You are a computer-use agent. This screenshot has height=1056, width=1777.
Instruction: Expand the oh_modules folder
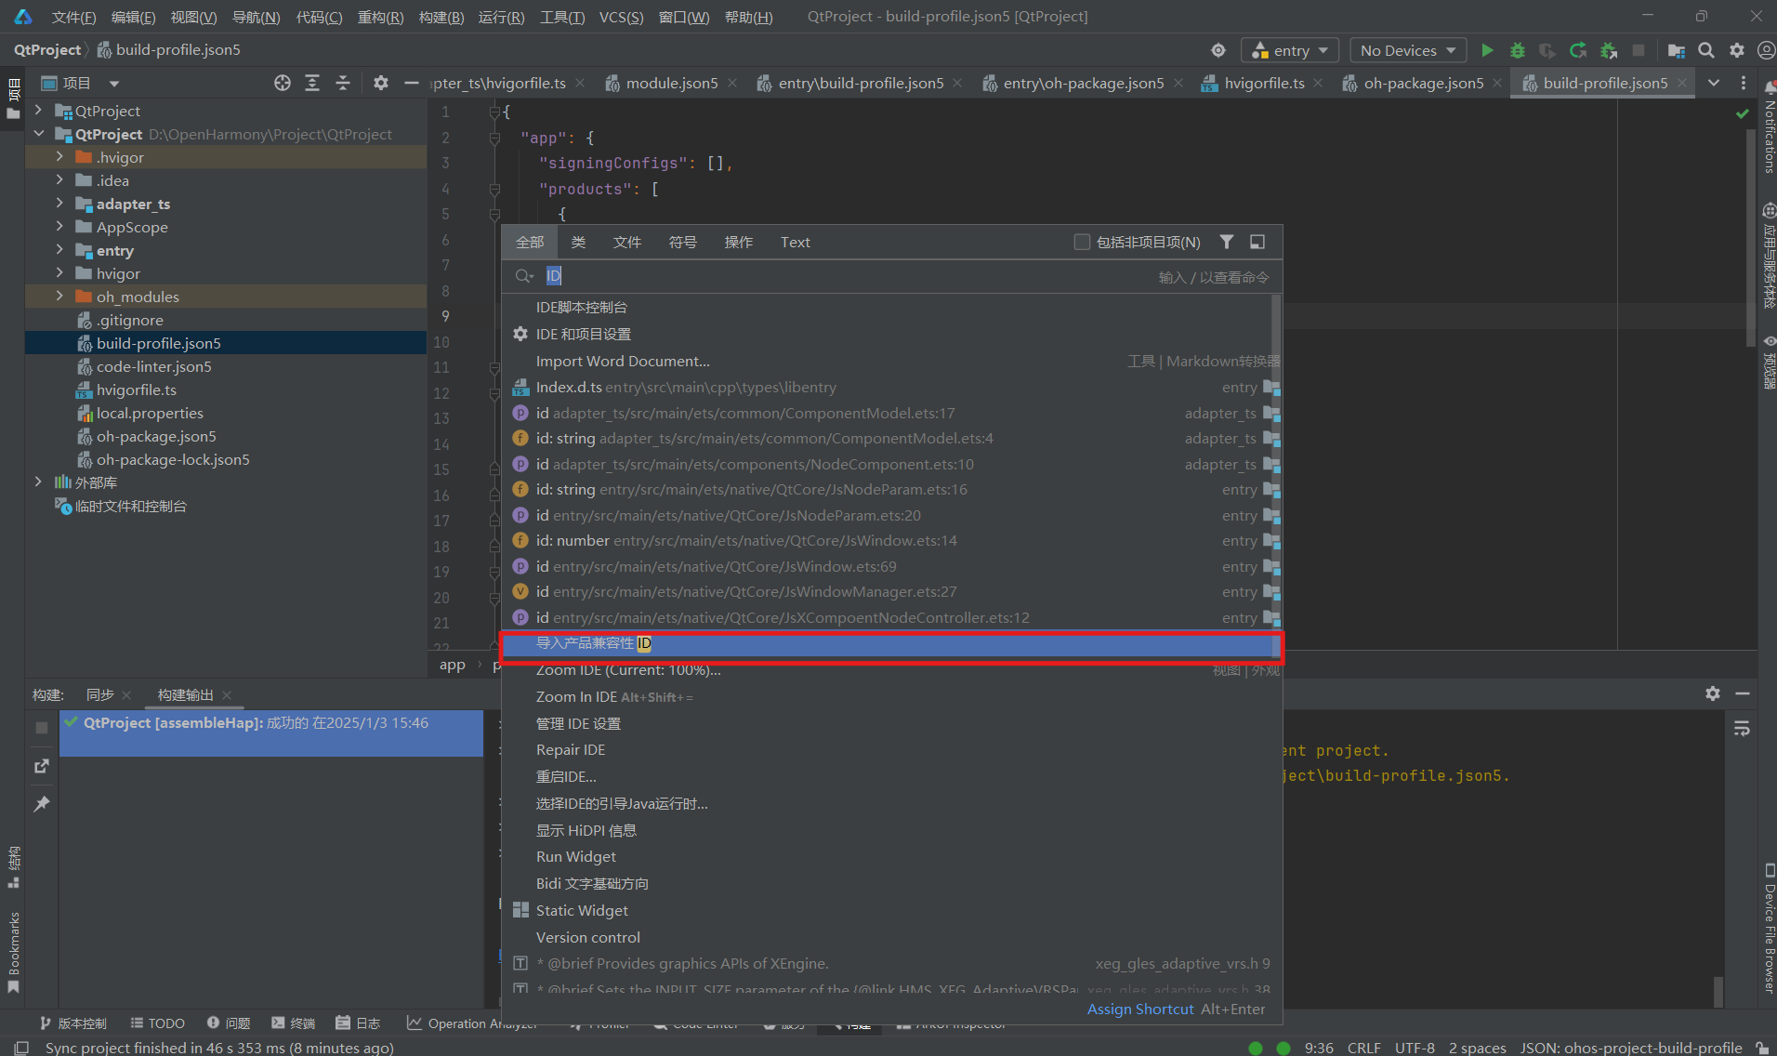coord(59,297)
